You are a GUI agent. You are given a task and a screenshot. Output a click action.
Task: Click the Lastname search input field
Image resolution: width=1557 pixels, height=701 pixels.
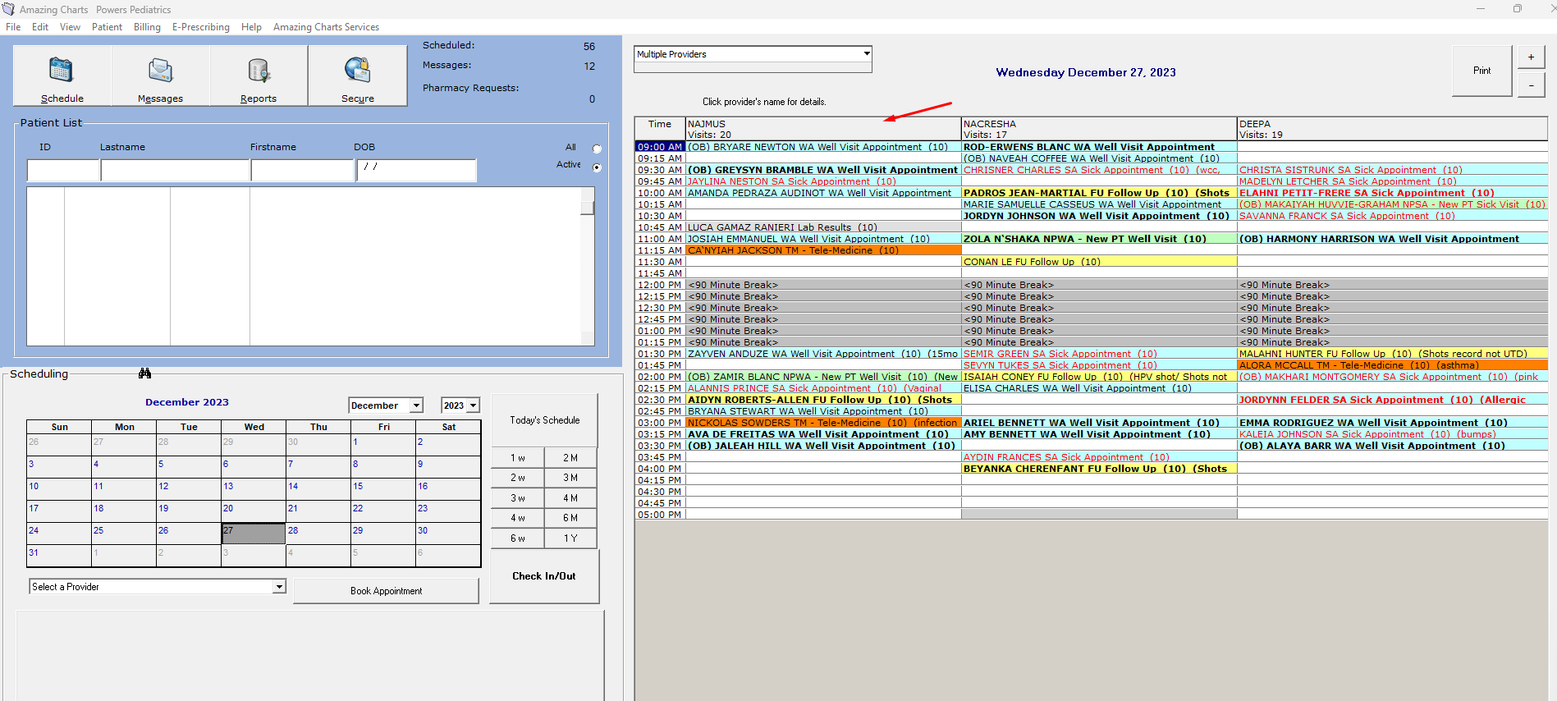click(x=175, y=170)
